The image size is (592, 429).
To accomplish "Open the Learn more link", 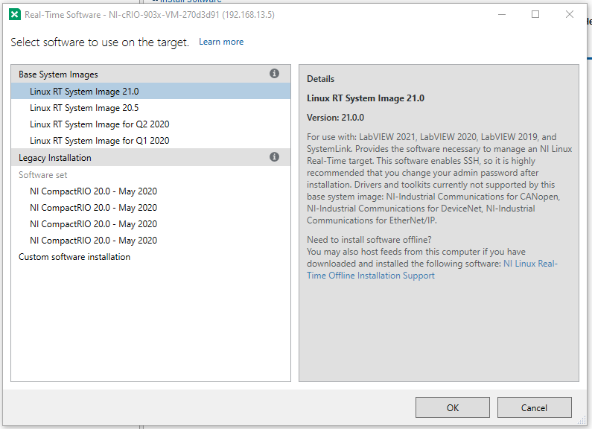I will 221,42.
